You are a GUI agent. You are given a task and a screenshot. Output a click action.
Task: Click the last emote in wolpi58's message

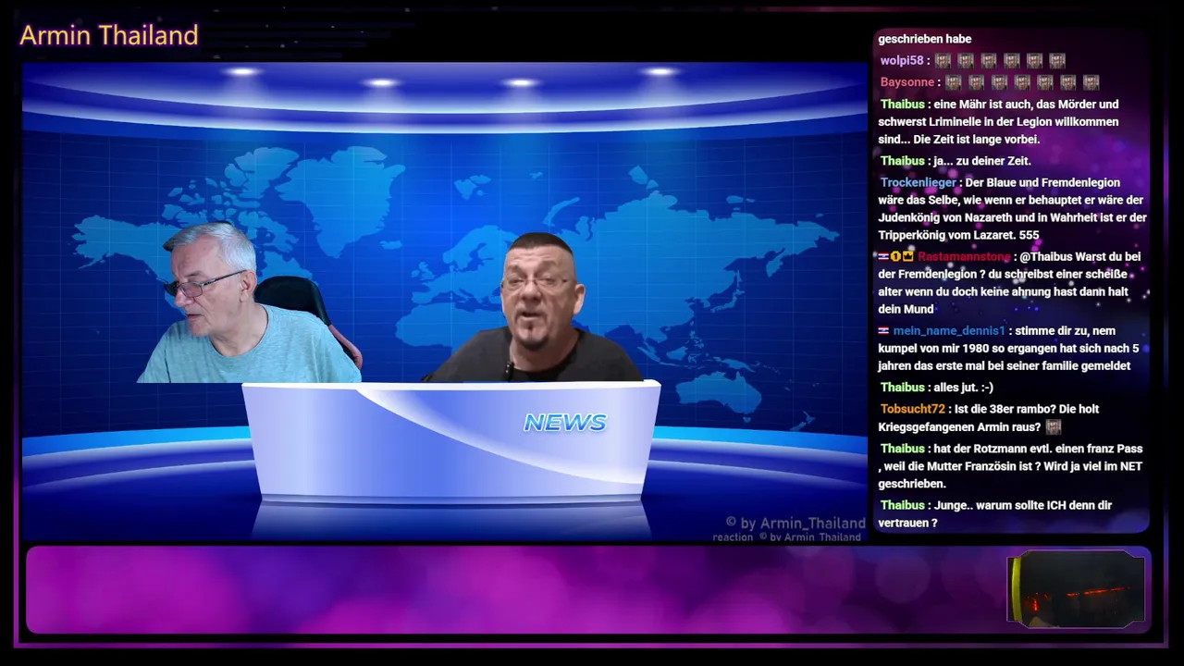point(1057,61)
